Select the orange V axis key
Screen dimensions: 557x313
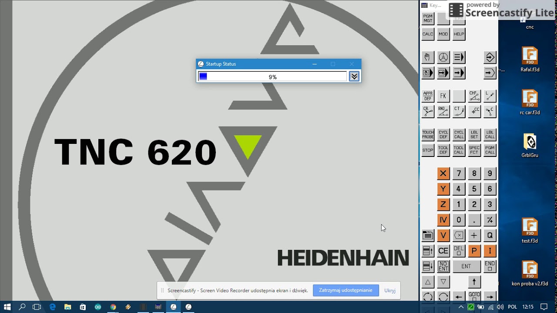443,235
